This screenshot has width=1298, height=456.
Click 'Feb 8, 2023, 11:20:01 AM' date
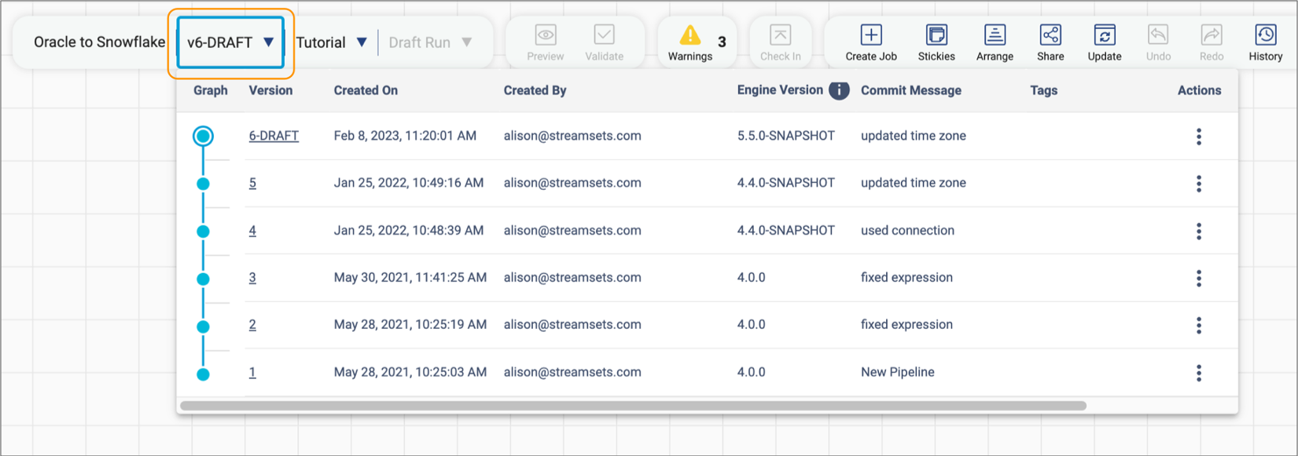coord(405,136)
